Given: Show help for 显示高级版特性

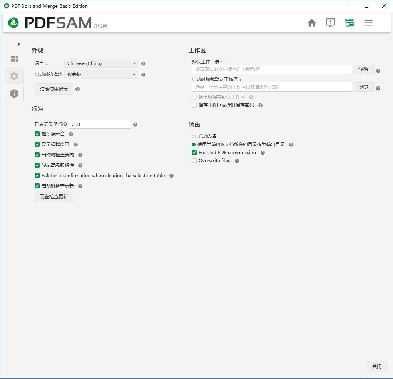Looking at the screenshot, I should click(80, 165).
